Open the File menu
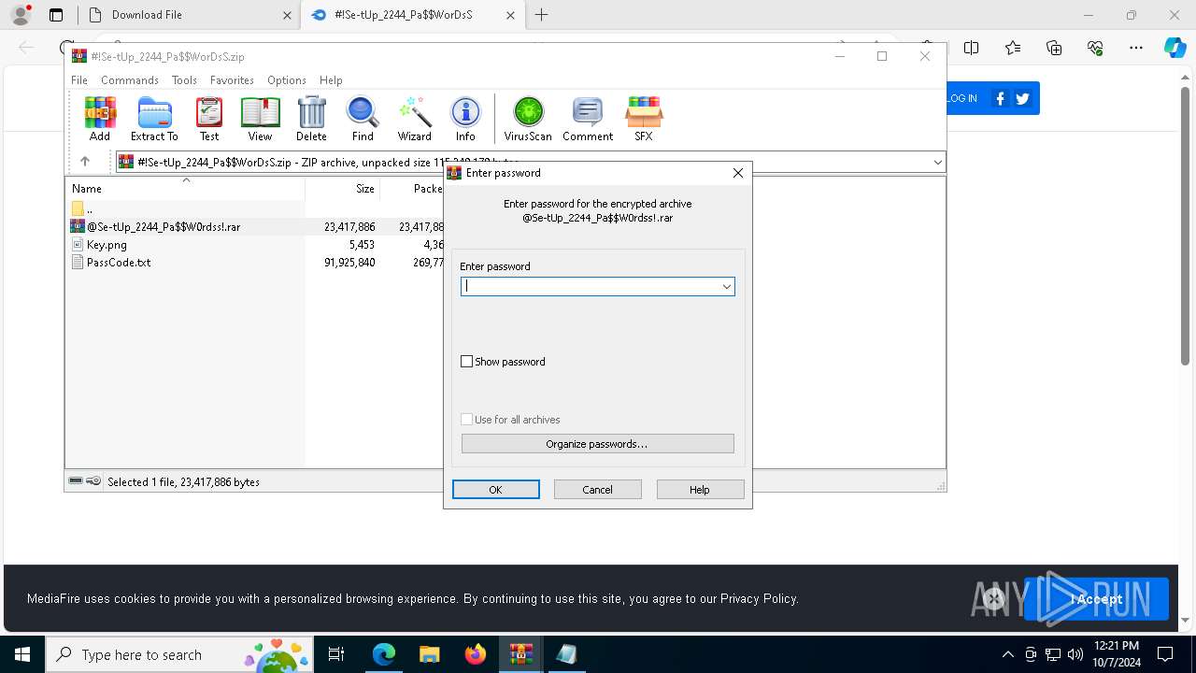The width and height of the screenshot is (1196, 673). point(79,80)
